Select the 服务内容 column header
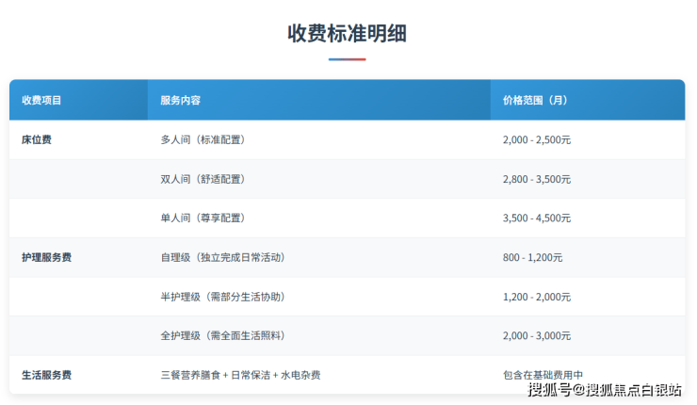This screenshot has width=697, height=405. [180, 100]
